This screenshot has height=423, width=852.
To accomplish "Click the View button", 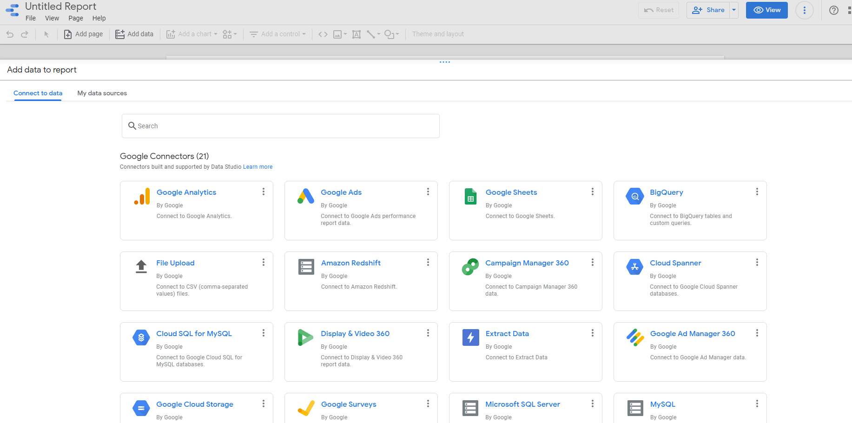I will click(x=766, y=10).
